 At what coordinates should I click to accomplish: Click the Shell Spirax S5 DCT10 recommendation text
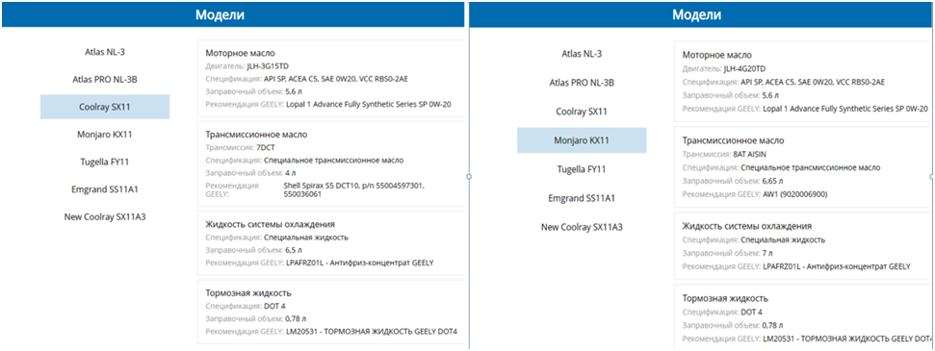pos(354,189)
